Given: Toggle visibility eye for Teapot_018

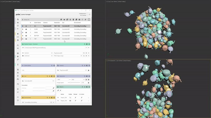Looking at the screenshot, I should 70,98.
